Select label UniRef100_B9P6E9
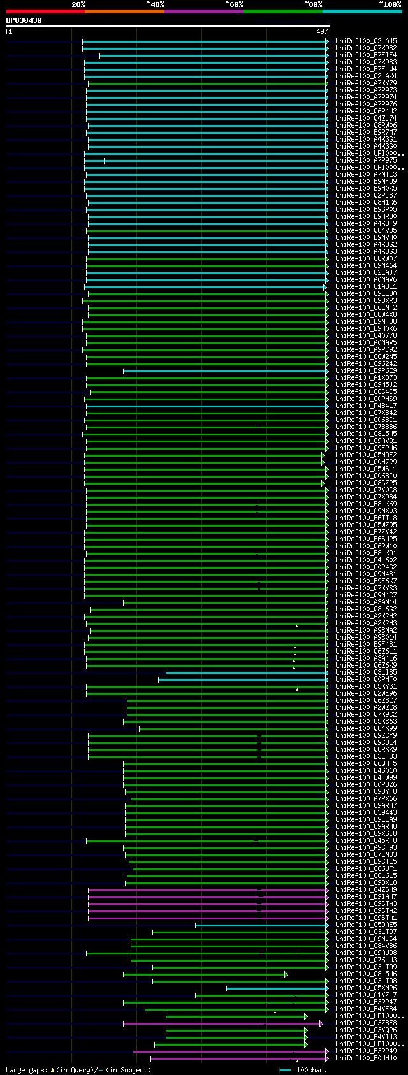408x1075 pixels. (366, 370)
